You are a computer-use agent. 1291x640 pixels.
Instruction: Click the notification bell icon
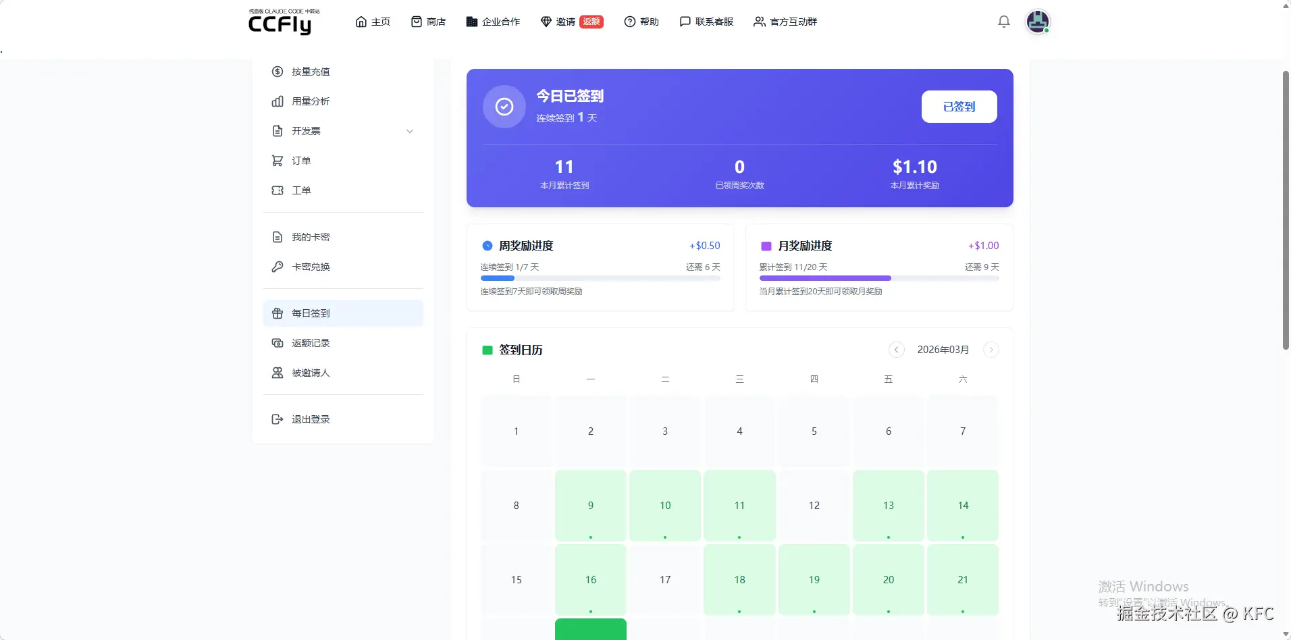1004,22
